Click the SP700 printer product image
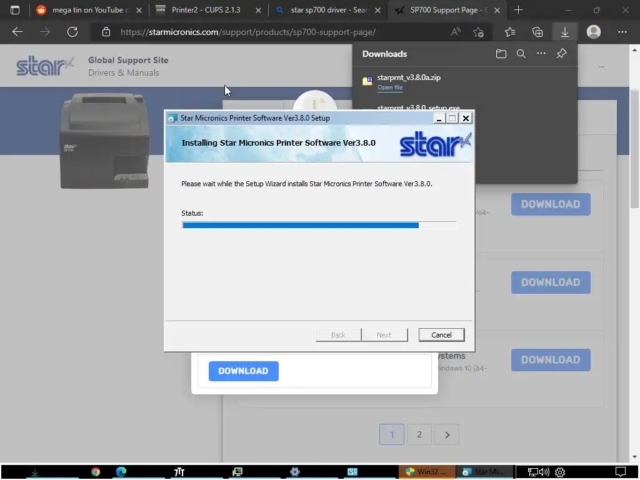640x480 pixels. 105,141
